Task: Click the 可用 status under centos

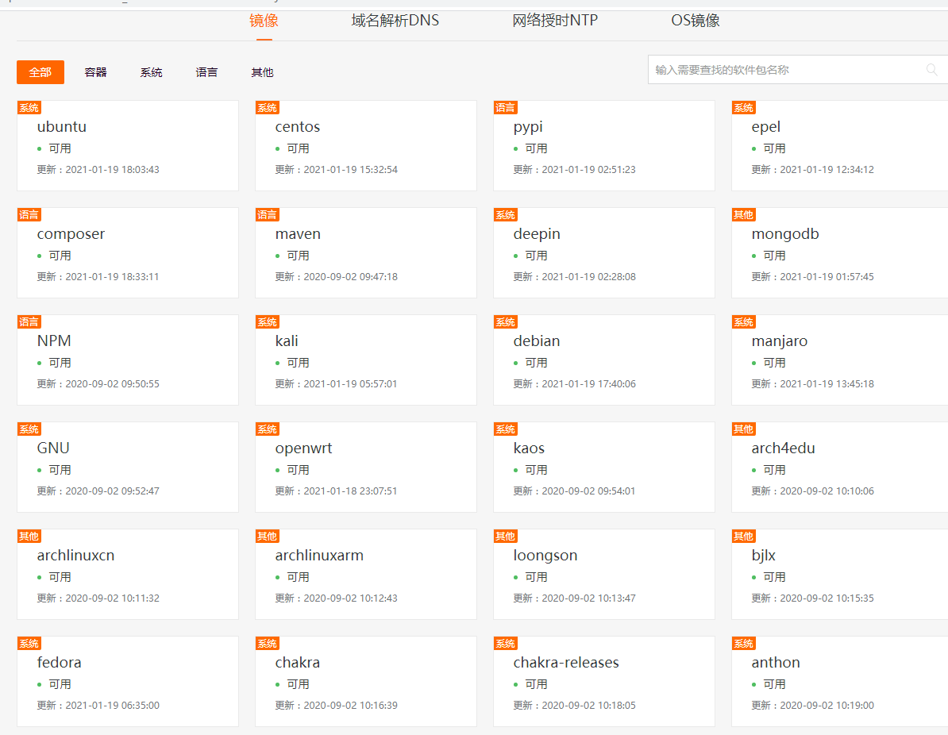Action: pyautogui.click(x=298, y=148)
